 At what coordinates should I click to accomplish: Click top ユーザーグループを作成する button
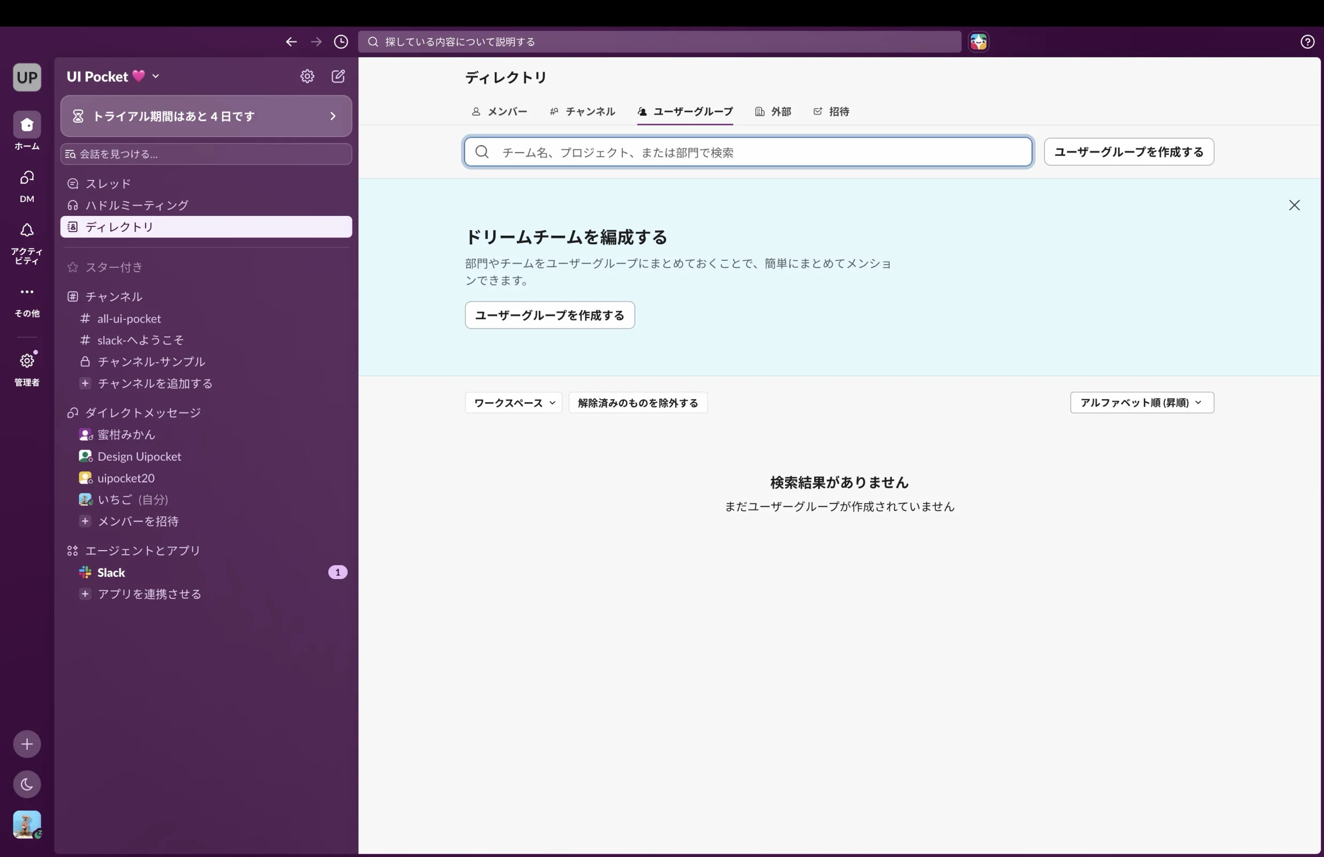point(1129,152)
